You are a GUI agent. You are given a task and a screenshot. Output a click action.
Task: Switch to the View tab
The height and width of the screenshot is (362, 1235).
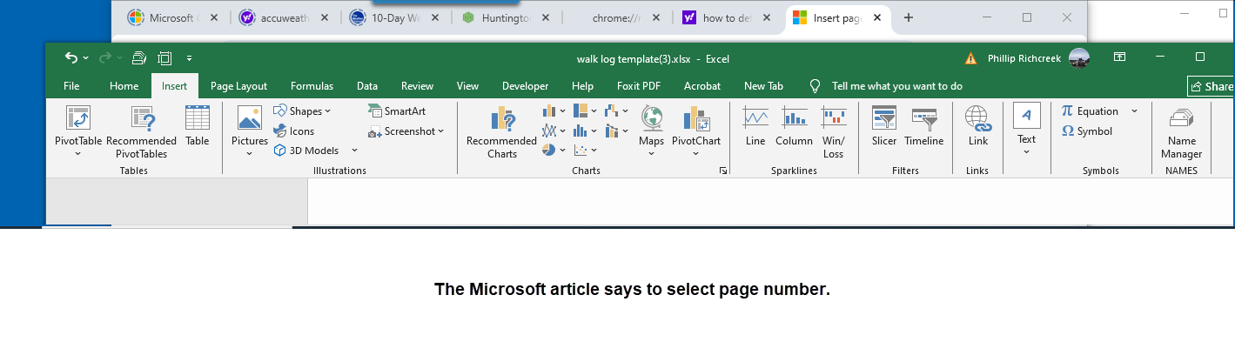467,86
